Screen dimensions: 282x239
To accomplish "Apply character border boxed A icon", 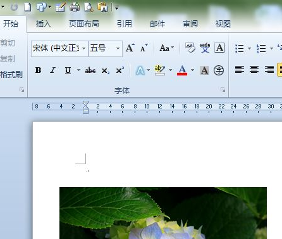I will coord(219,48).
